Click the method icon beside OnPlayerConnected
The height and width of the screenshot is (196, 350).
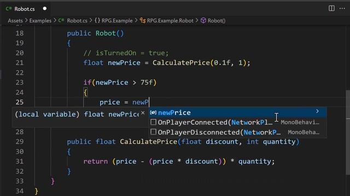click(x=153, y=122)
